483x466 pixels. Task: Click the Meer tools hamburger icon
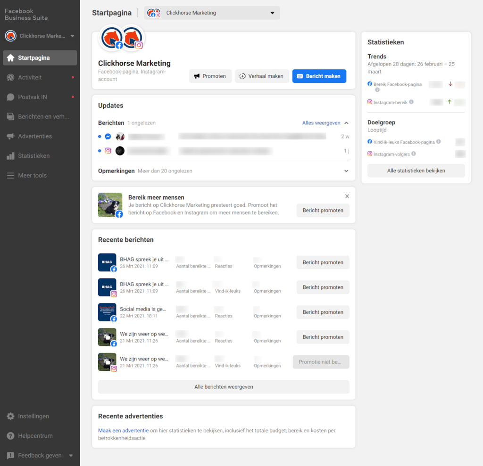tap(10, 175)
